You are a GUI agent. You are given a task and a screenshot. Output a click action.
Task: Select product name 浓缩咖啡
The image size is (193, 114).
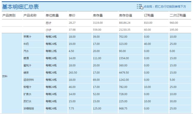pyautogui.click(x=29, y=109)
